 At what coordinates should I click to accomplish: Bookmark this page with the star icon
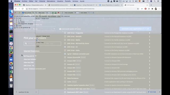pyautogui.click(x=138, y=9)
